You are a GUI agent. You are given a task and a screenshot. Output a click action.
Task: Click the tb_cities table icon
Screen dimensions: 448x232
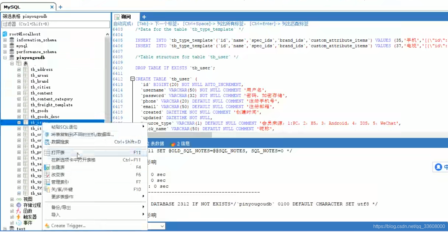tap(26, 87)
